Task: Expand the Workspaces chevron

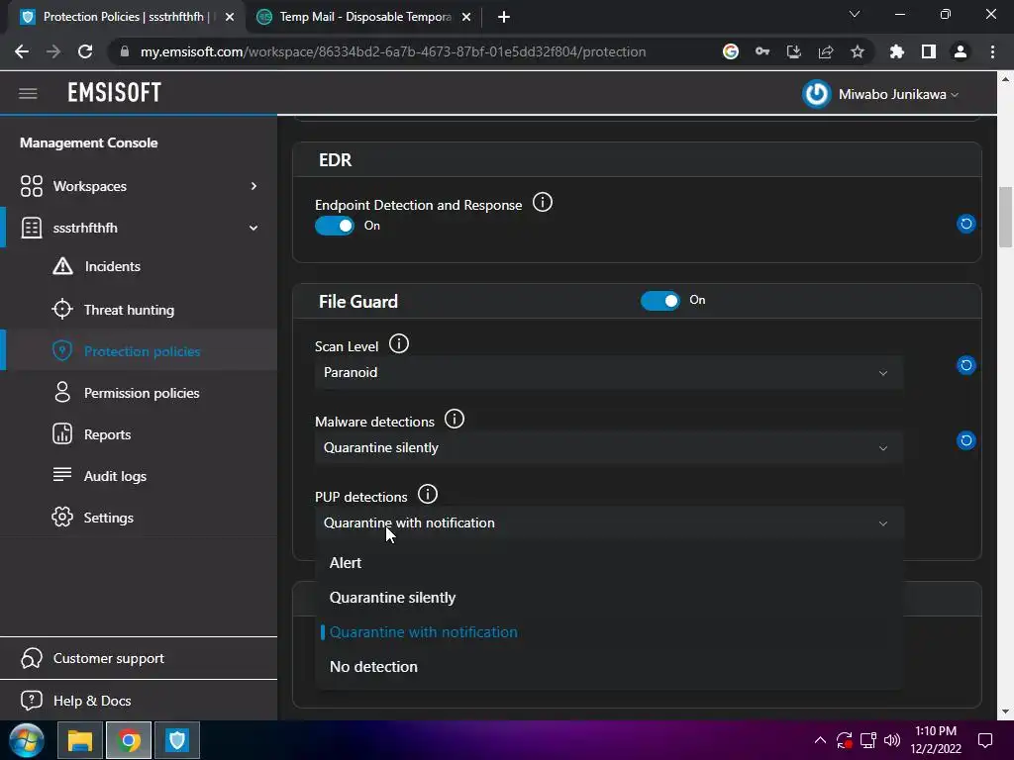Action: point(253,186)
